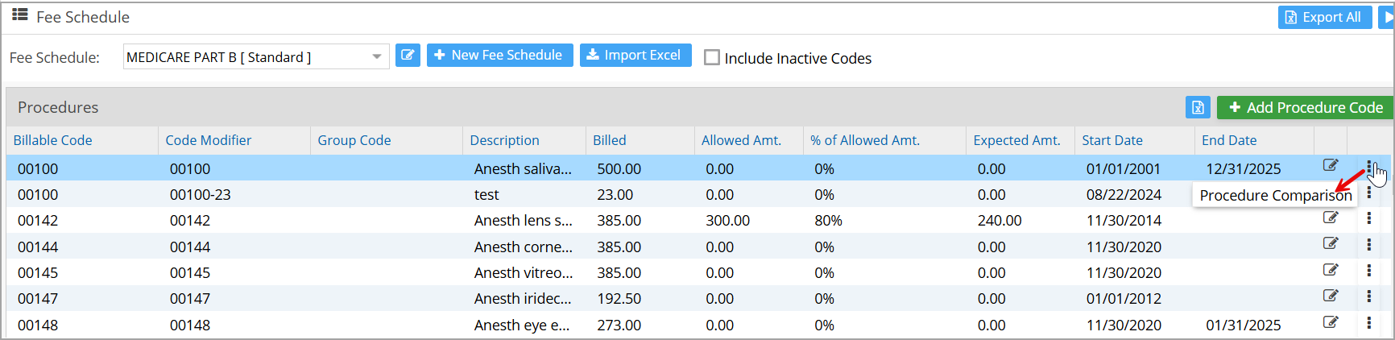Edit the 00100 Anesth saliva procedure row
1395x340 pixels.
coord(1331,166)
